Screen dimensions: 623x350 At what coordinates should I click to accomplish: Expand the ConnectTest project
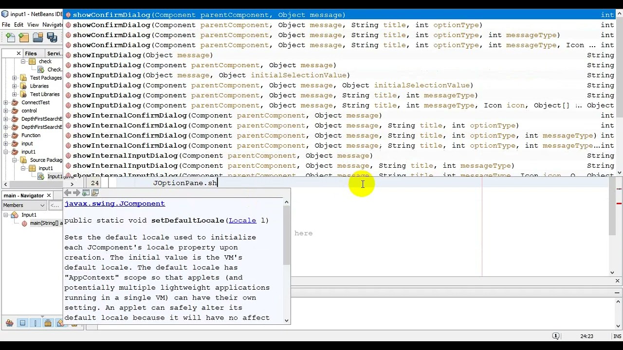point(6,103)
